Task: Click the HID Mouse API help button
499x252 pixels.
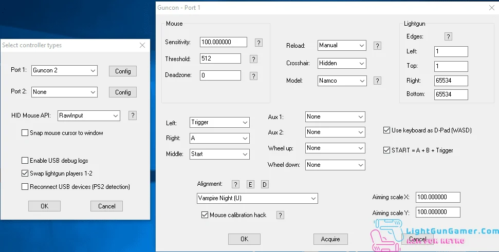Action: point(132,115)
